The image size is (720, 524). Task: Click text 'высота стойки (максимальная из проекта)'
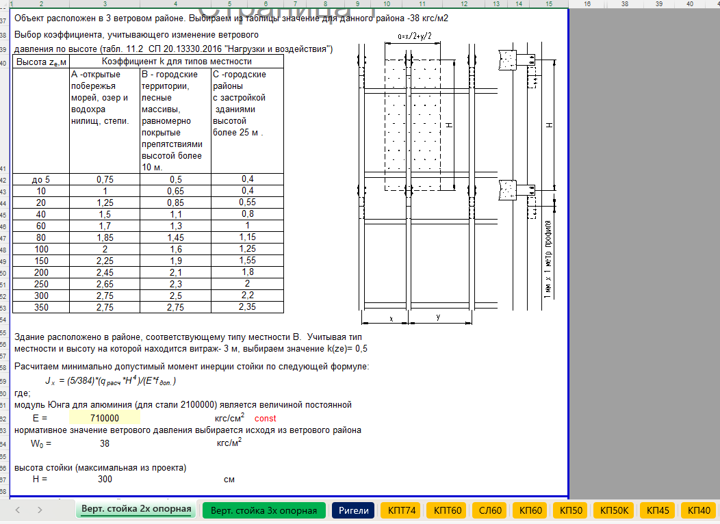coord(100,468)
